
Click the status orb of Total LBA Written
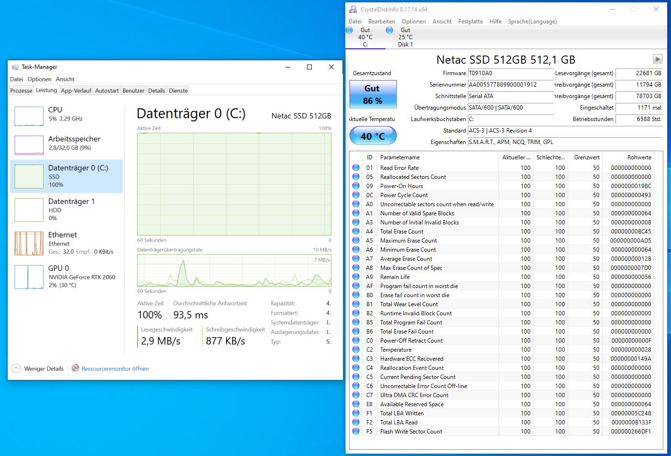click(356, 413)
